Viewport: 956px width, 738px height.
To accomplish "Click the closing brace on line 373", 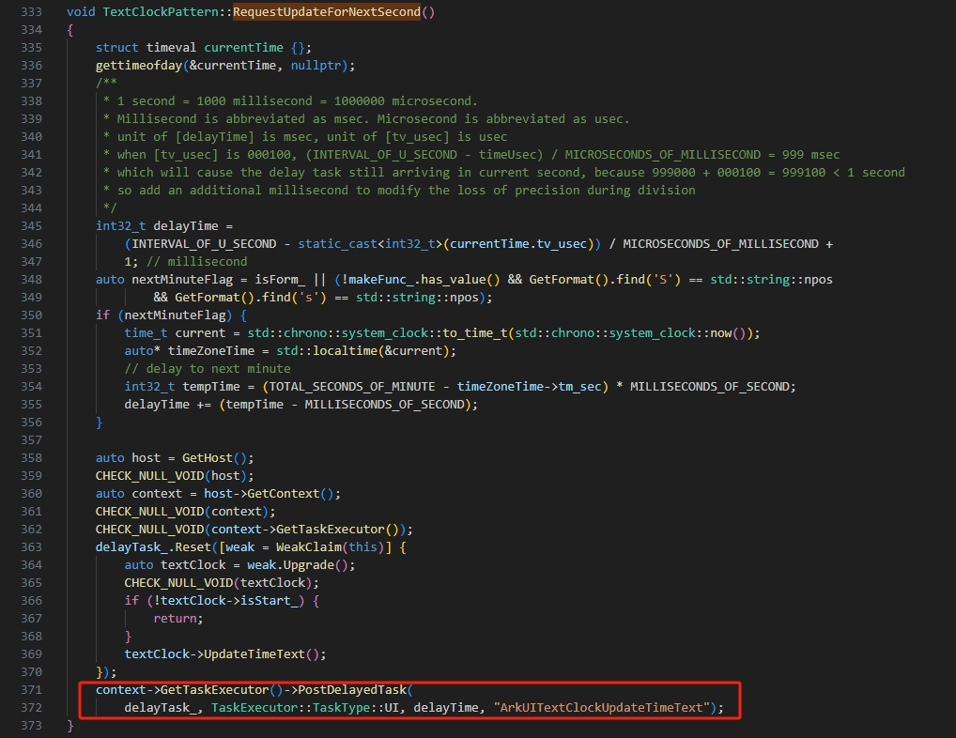I will coord(70,725).
